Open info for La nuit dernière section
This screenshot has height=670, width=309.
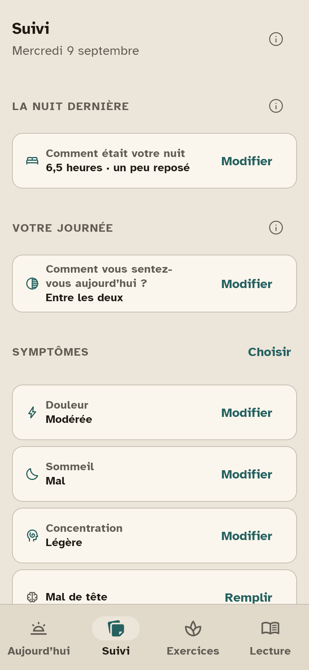click(x=276, y=106)
